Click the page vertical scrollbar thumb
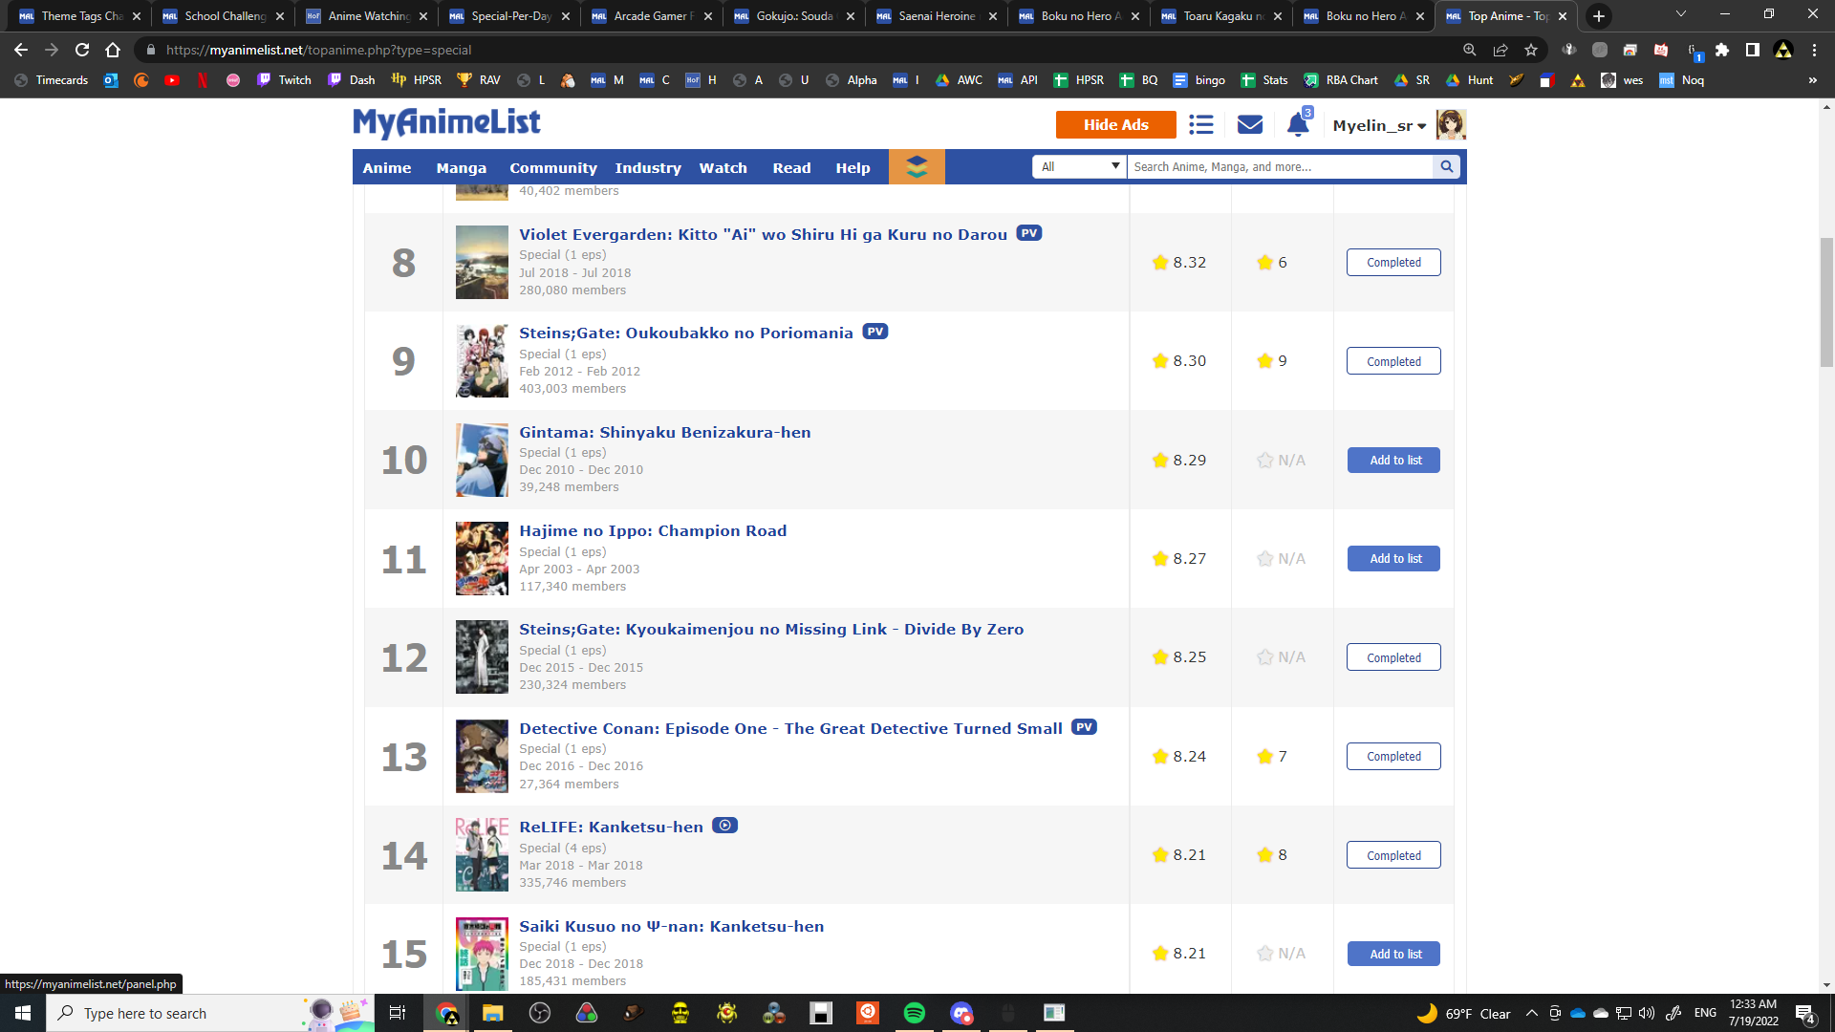1835x1032 pixels. (x=1826, y=301)
